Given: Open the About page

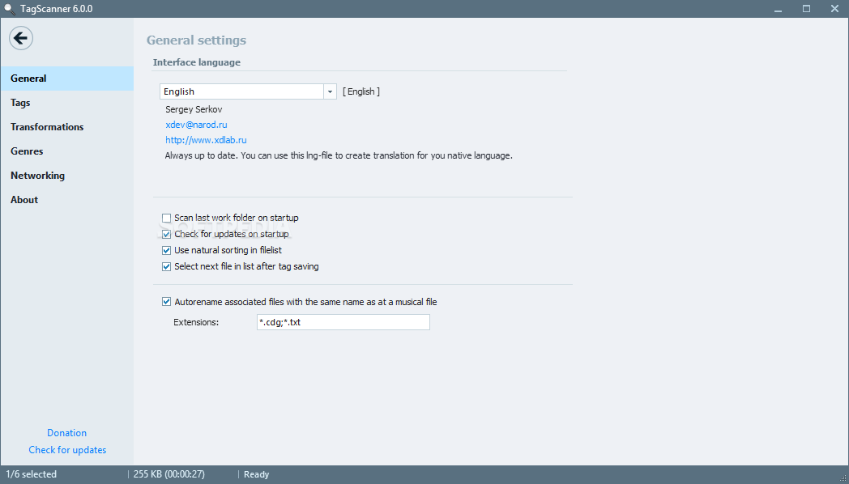Looking at the screenshot, I should click(67, 200).
